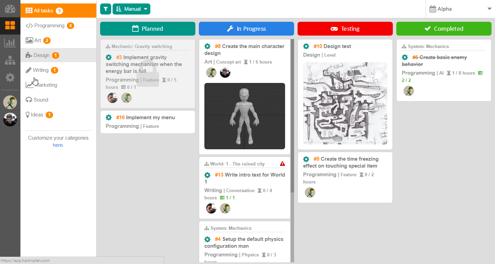Click the Completed column header
Image resolution: width=495 pixels, height=264 pixels.
(x=444, y=29)
